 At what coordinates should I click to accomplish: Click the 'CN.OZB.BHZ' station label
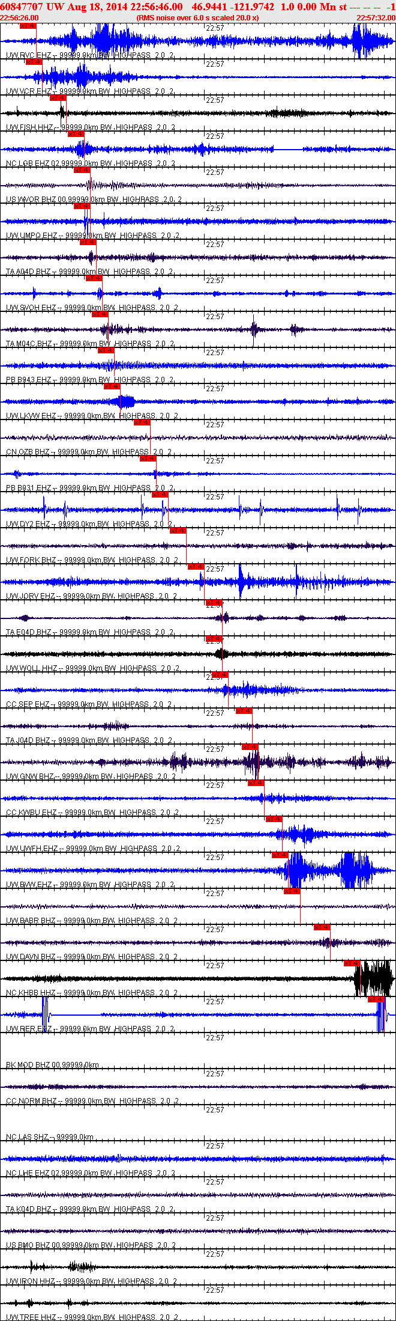tap(28, 452)
